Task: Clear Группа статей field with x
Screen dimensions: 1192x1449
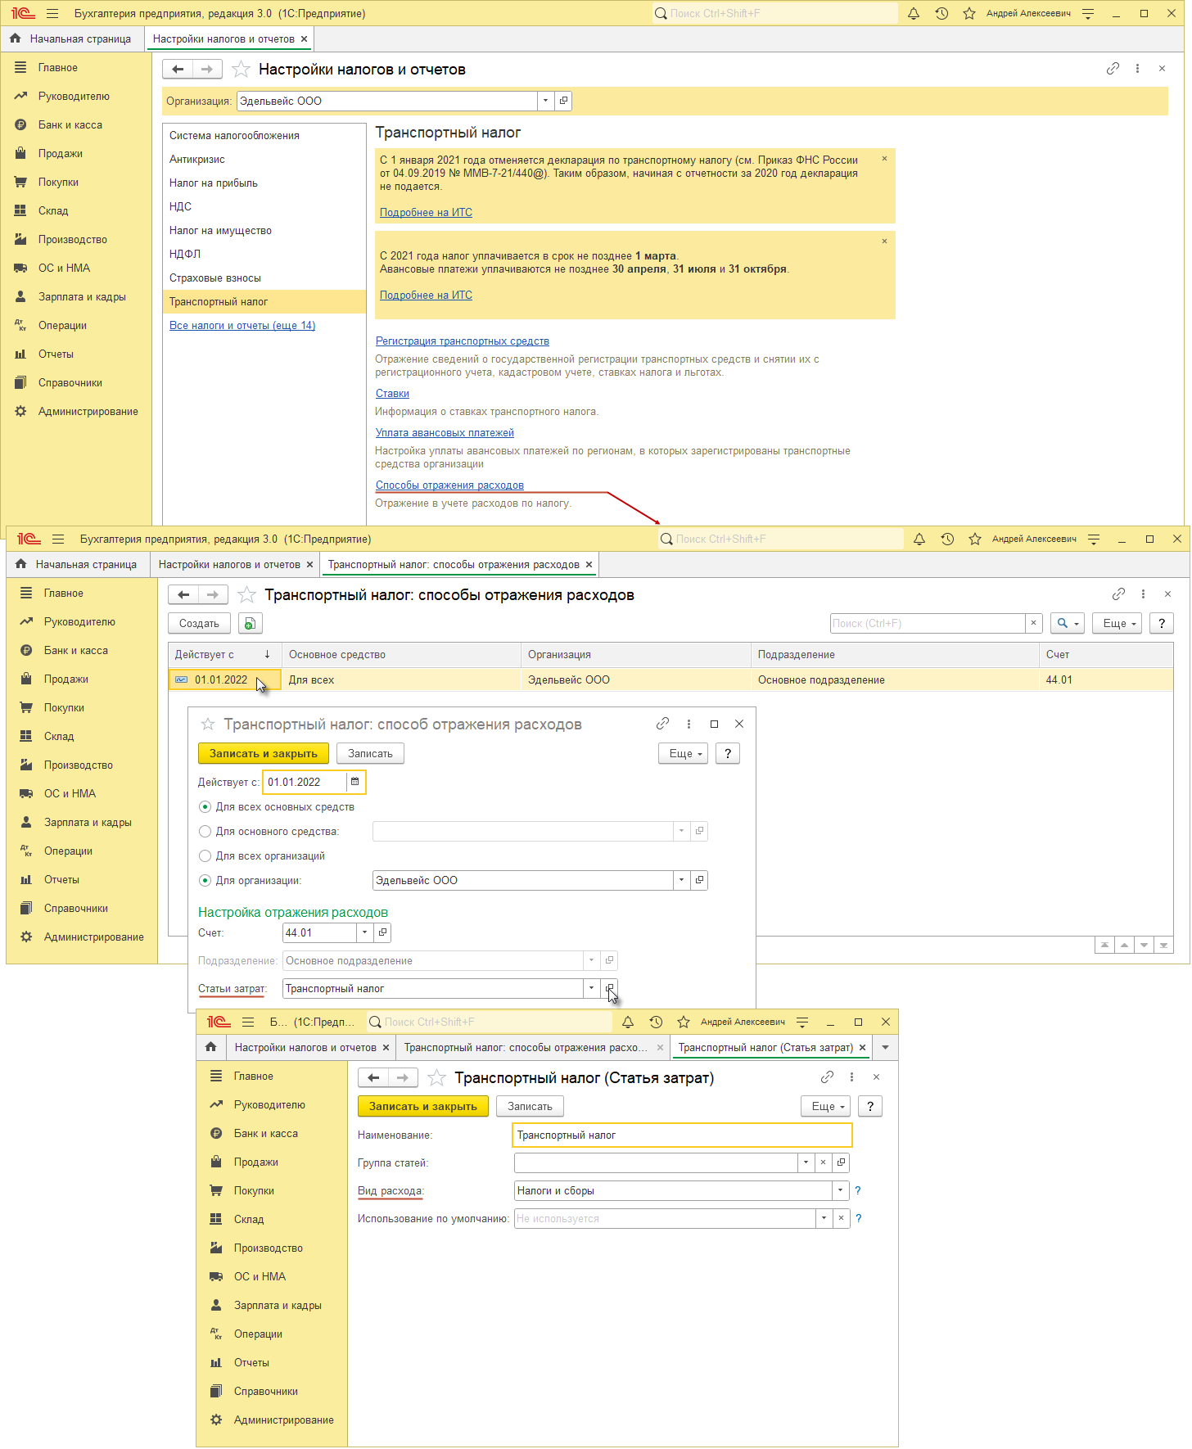Action: (823, 1162)
